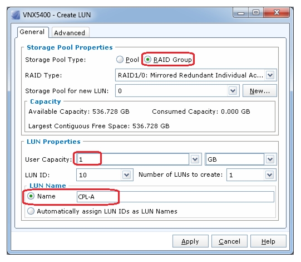301x262 pixels.
Task: Choose the RAID Group radio option
Action: [x=148, y=60]
